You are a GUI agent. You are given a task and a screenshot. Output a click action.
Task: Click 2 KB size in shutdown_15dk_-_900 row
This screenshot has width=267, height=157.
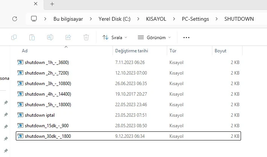pyautogui.click(x=235, y=126)
